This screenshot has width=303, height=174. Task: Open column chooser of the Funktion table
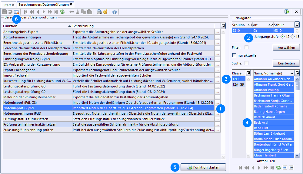223,26
